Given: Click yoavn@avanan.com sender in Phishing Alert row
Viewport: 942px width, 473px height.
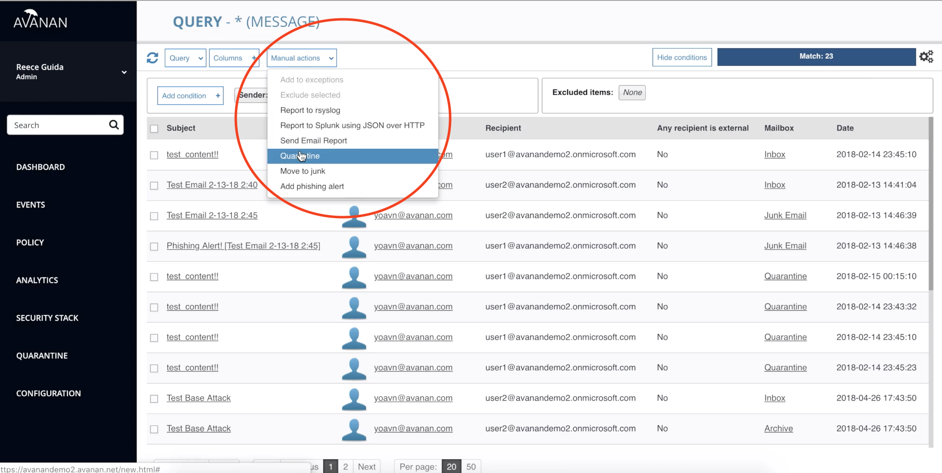Looking at the screenshot, I should 413,246.
